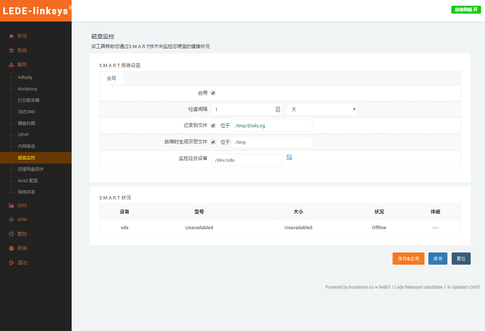Add another monitored device with the plus icon
This screenshot has width=485, height=331.
click(289, 157)
